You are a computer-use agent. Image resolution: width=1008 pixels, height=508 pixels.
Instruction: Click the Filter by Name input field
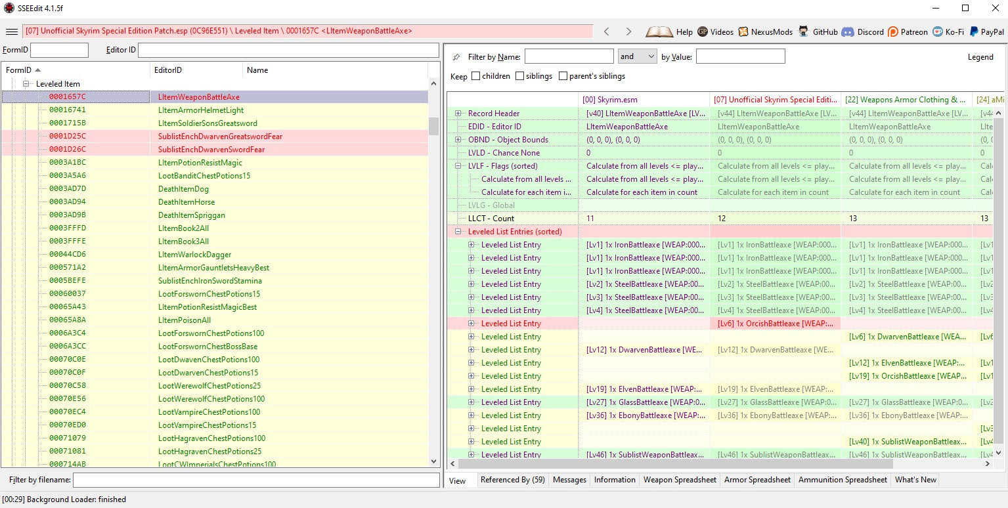point(569,56)
